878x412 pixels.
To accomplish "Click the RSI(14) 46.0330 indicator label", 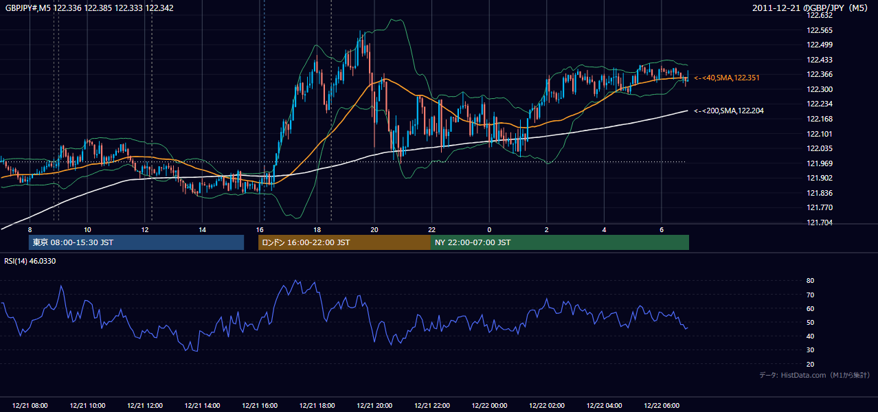I will click(x=30, y=261).
